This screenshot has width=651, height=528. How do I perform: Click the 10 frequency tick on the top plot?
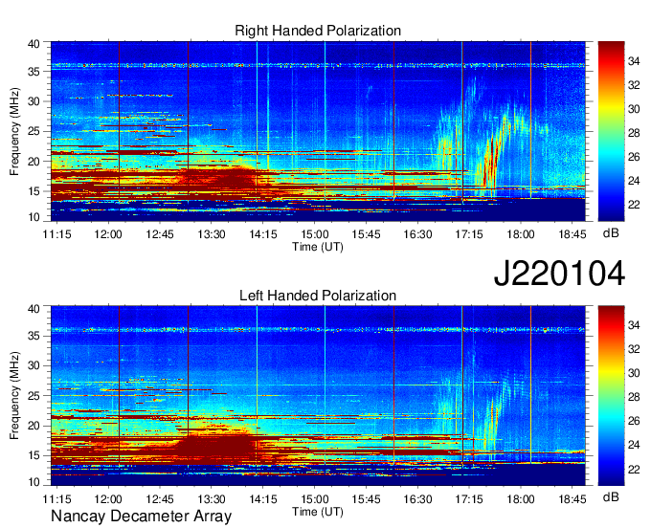(x=34, y=217)
